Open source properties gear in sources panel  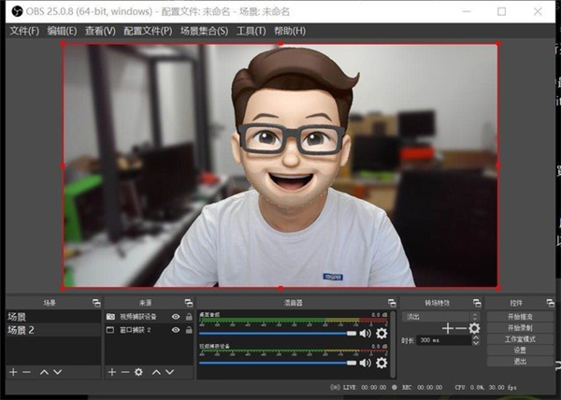click(x=138, y=372)
